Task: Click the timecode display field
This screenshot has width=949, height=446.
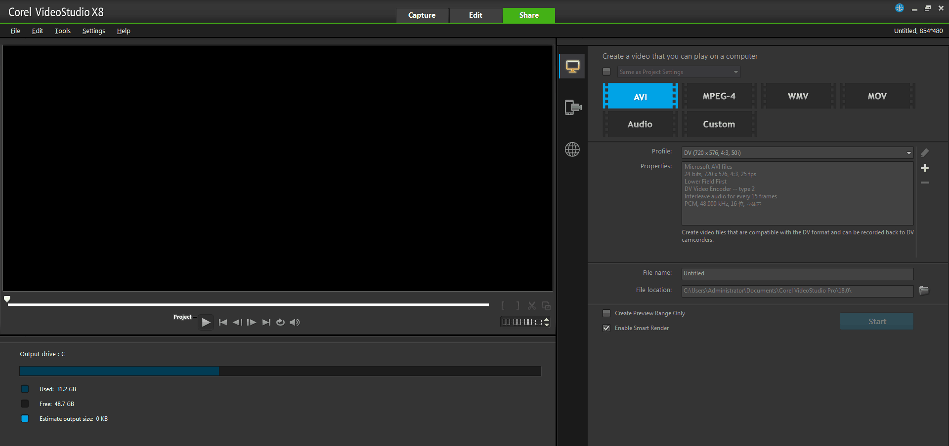Action: point(522,322)
